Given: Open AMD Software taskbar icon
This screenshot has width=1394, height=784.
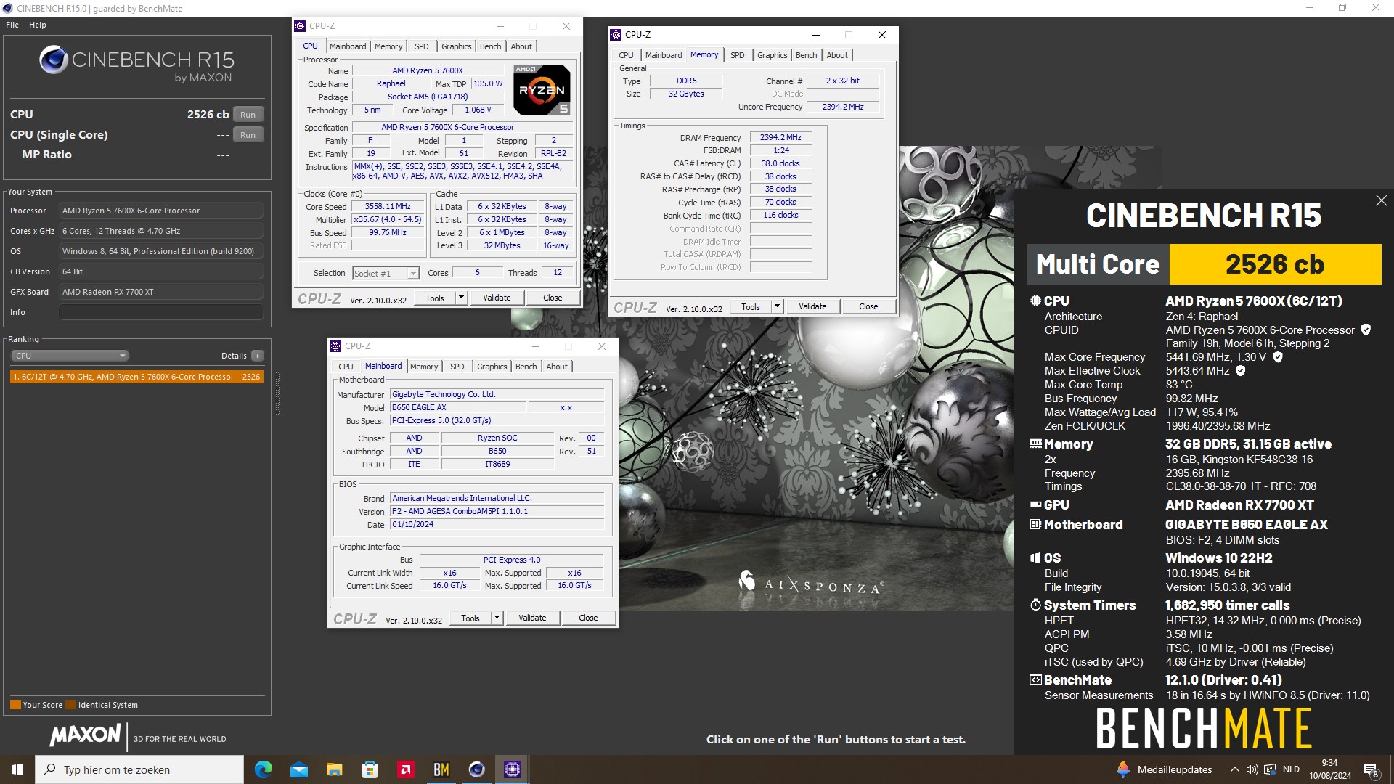Looking at the screenshot, I should click(405, 769).
